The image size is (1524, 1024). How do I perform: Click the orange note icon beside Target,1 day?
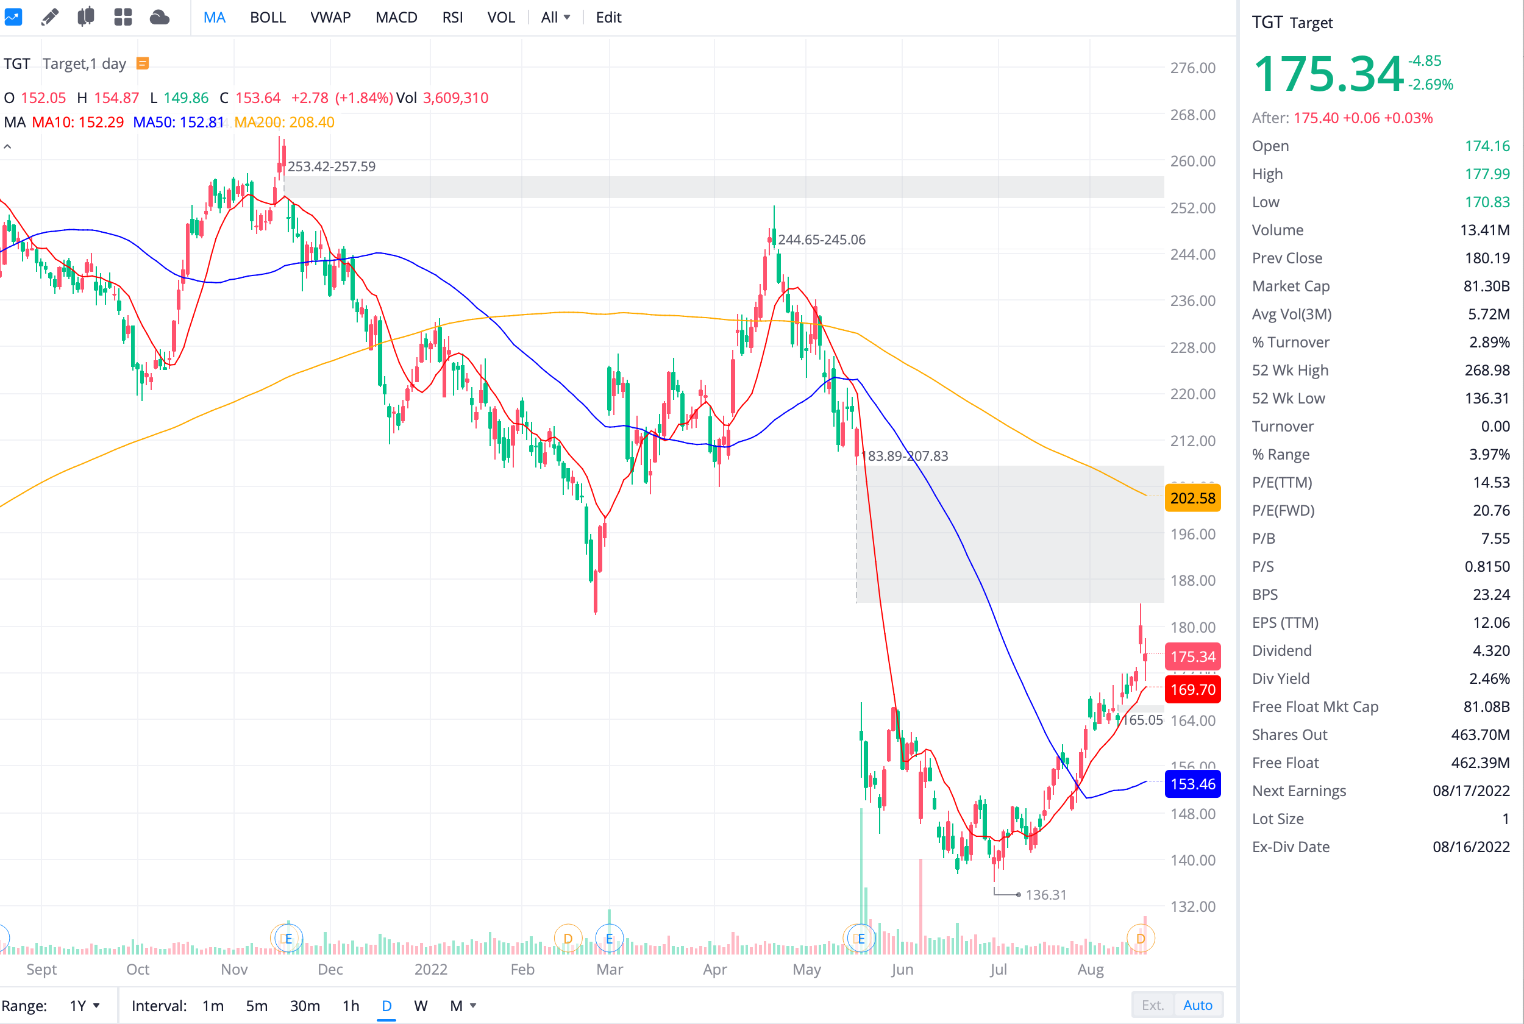click(143, 63)
